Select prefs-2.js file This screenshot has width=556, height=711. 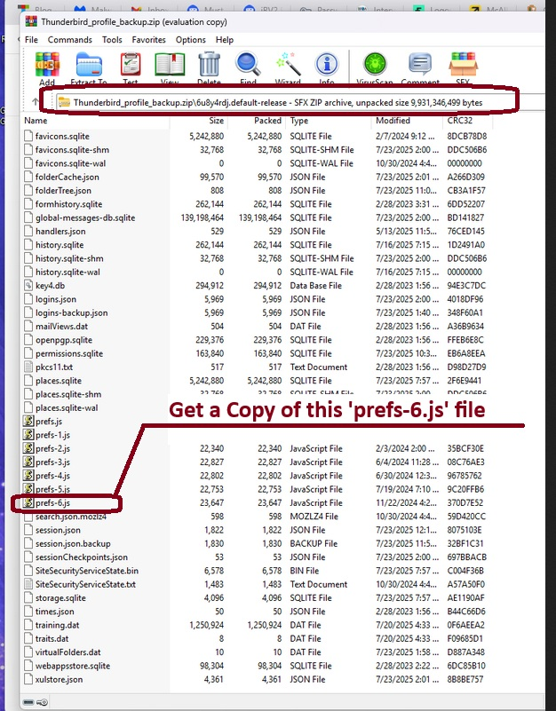(x=52, y=448)
